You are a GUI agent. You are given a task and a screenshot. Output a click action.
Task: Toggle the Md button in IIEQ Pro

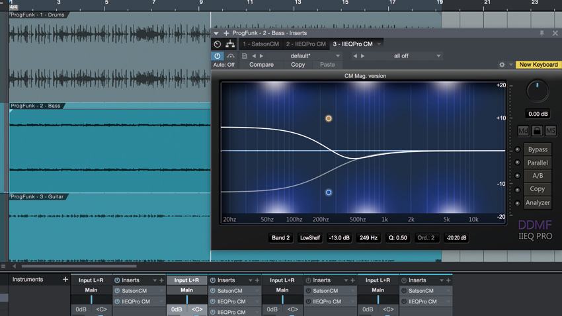click(x=523, y=131)
